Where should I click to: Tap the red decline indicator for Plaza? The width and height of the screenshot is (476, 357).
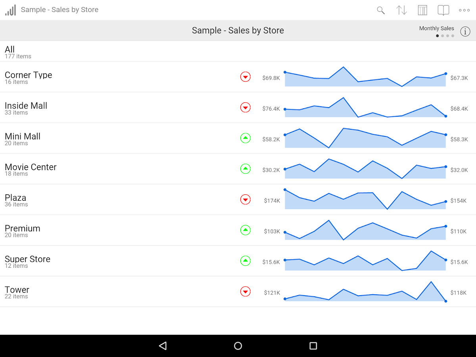(x=245, y=200)
